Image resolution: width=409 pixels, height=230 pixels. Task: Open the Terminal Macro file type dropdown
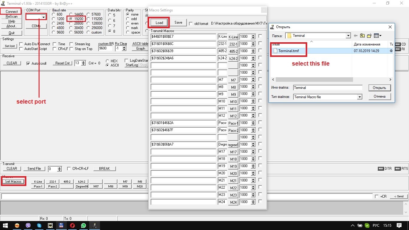point(360,96)
